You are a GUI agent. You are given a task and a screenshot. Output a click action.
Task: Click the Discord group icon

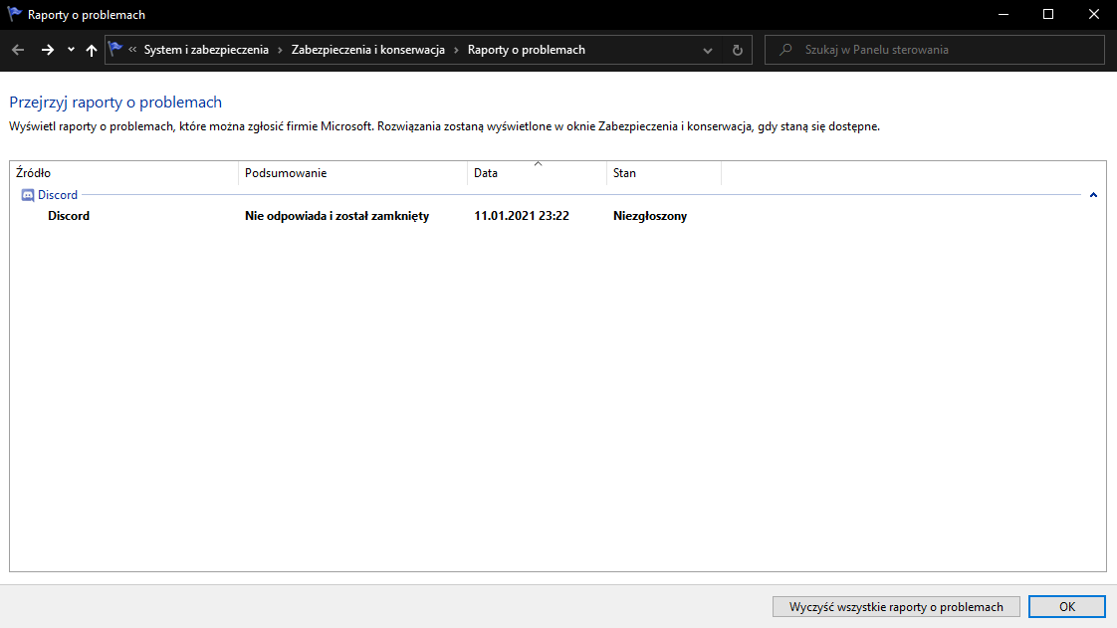(x=28, y=195)
